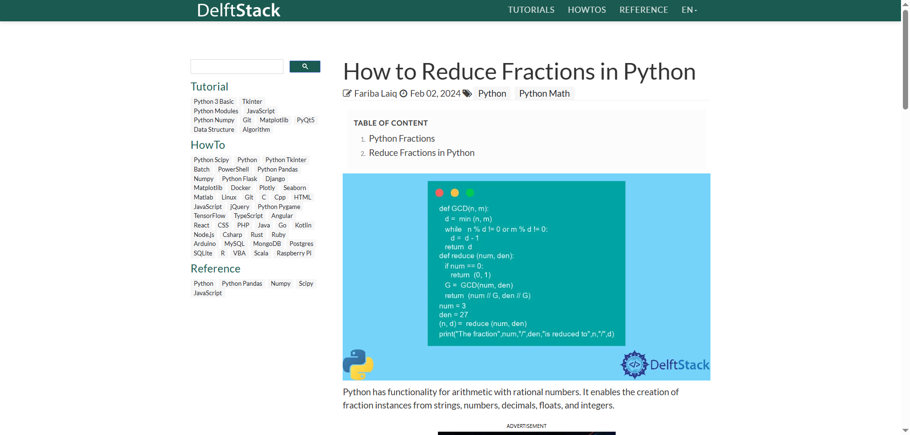Open the HOWTOS menu item
The image size is (910, 435).
pos(587,10)
